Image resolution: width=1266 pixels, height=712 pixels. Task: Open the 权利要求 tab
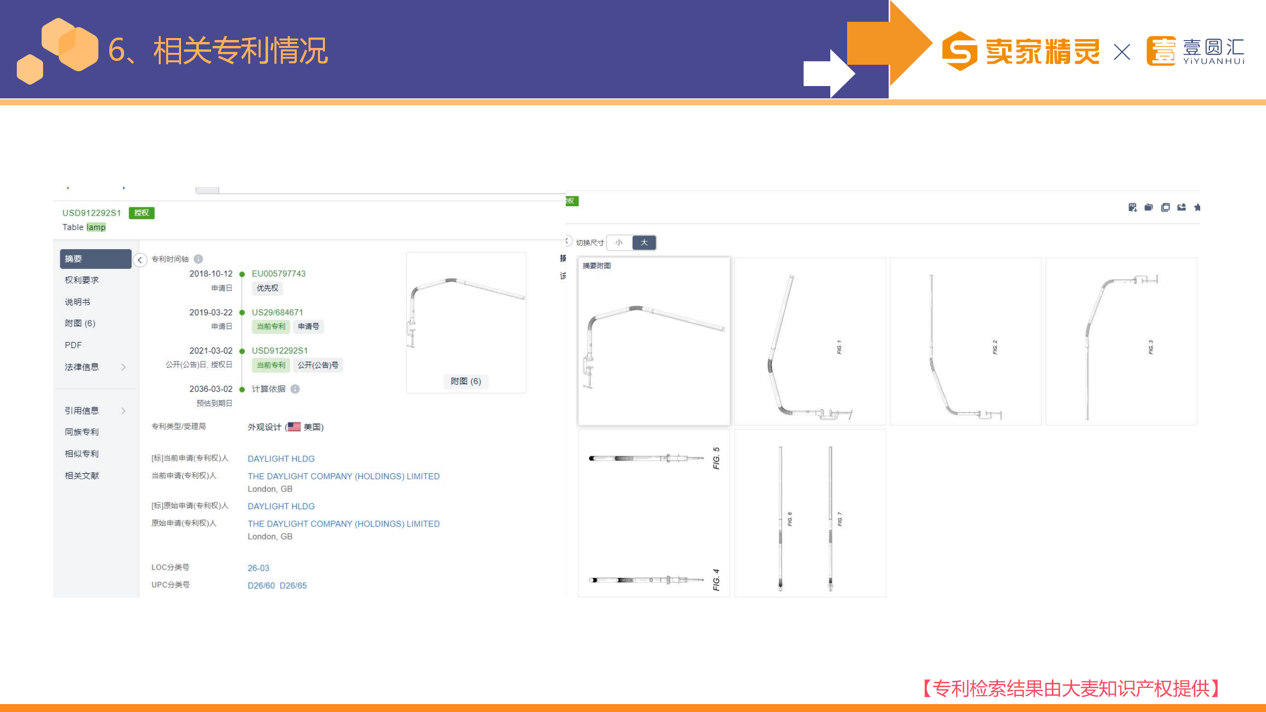point(82,280)
